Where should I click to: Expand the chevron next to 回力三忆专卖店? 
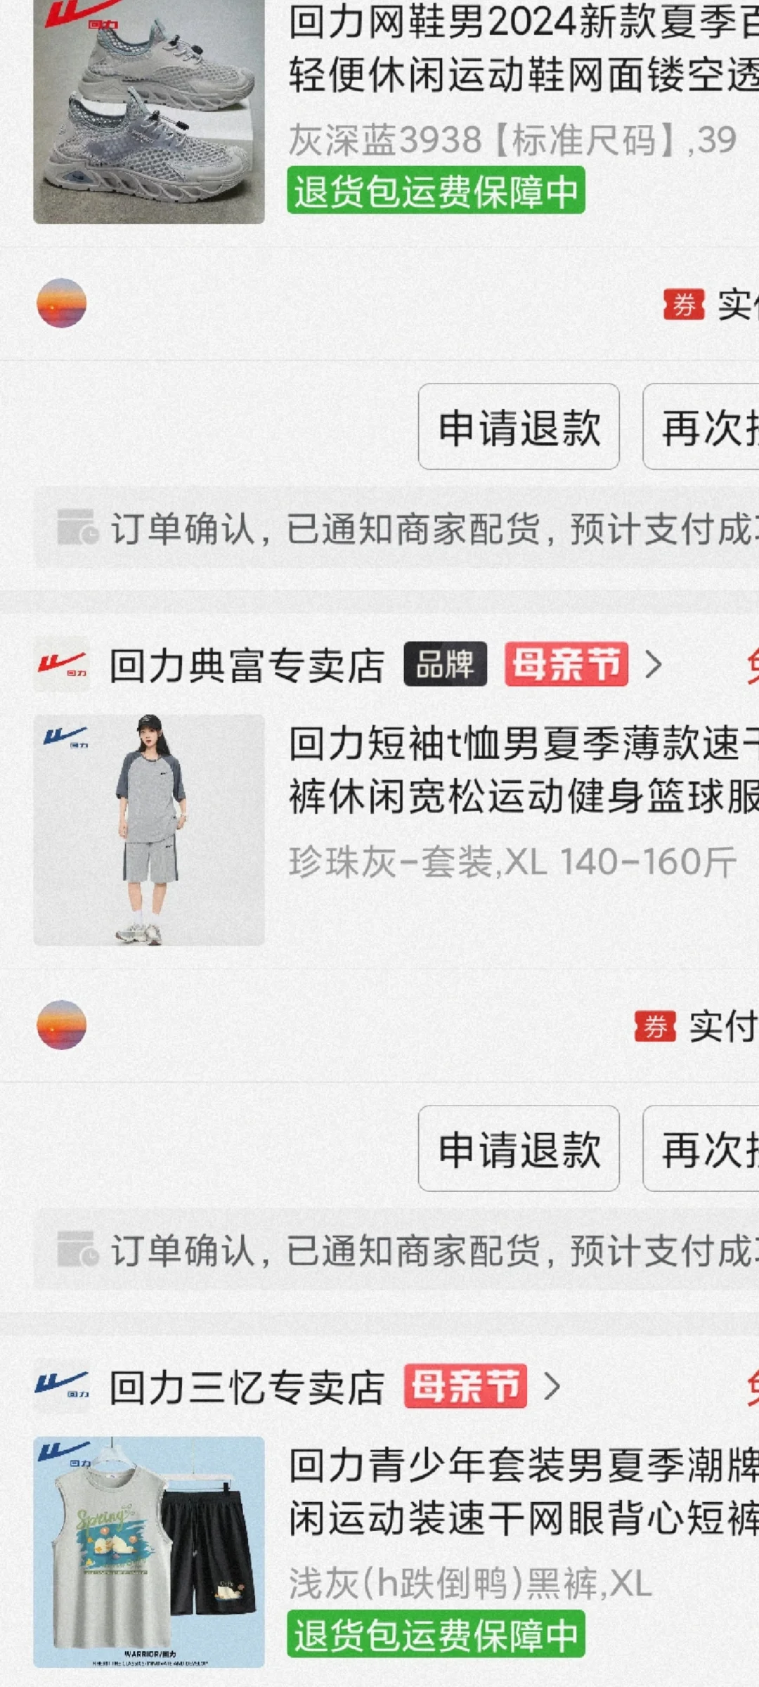click(x=553, y=1387)
